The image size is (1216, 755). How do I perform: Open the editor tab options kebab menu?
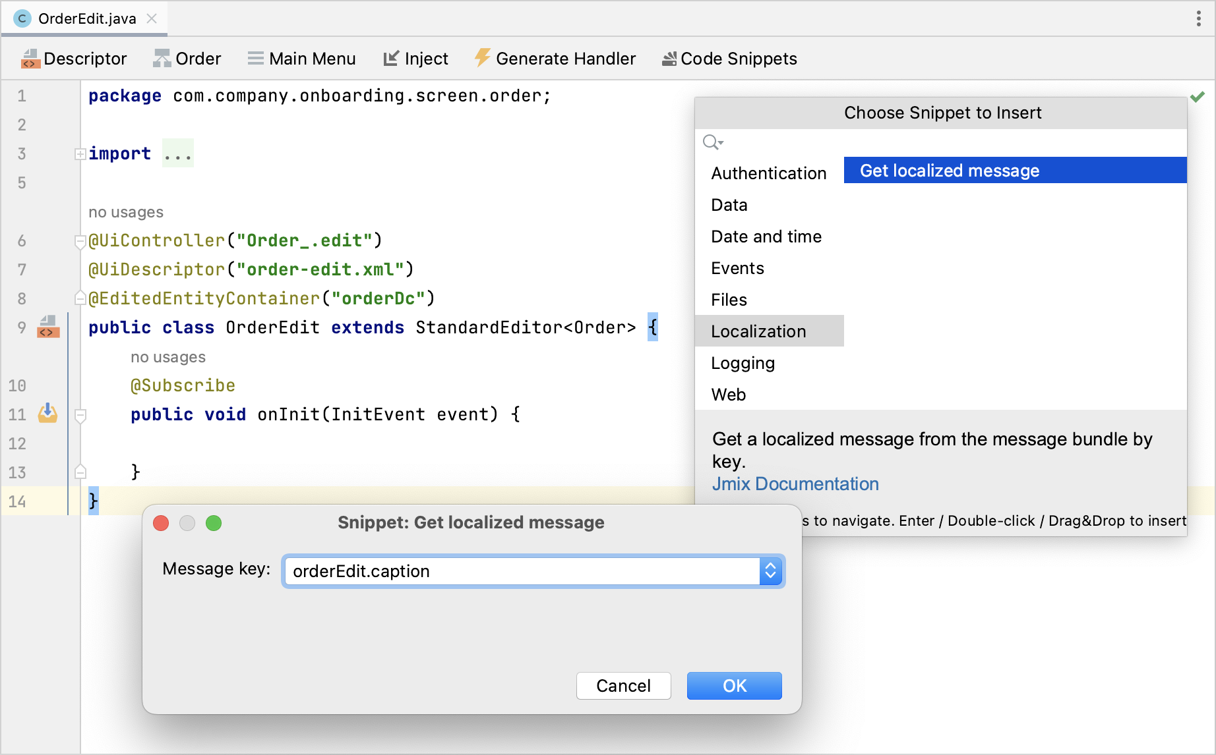[1198, 18]
